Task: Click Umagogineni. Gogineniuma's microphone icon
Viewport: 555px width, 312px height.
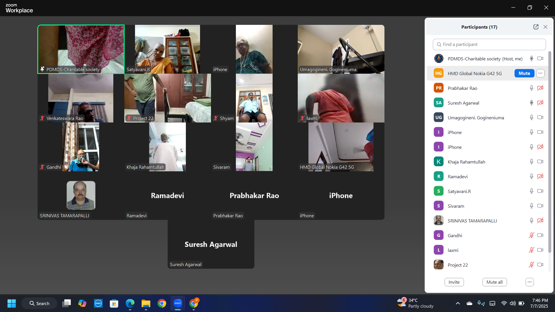Action: 531,118
